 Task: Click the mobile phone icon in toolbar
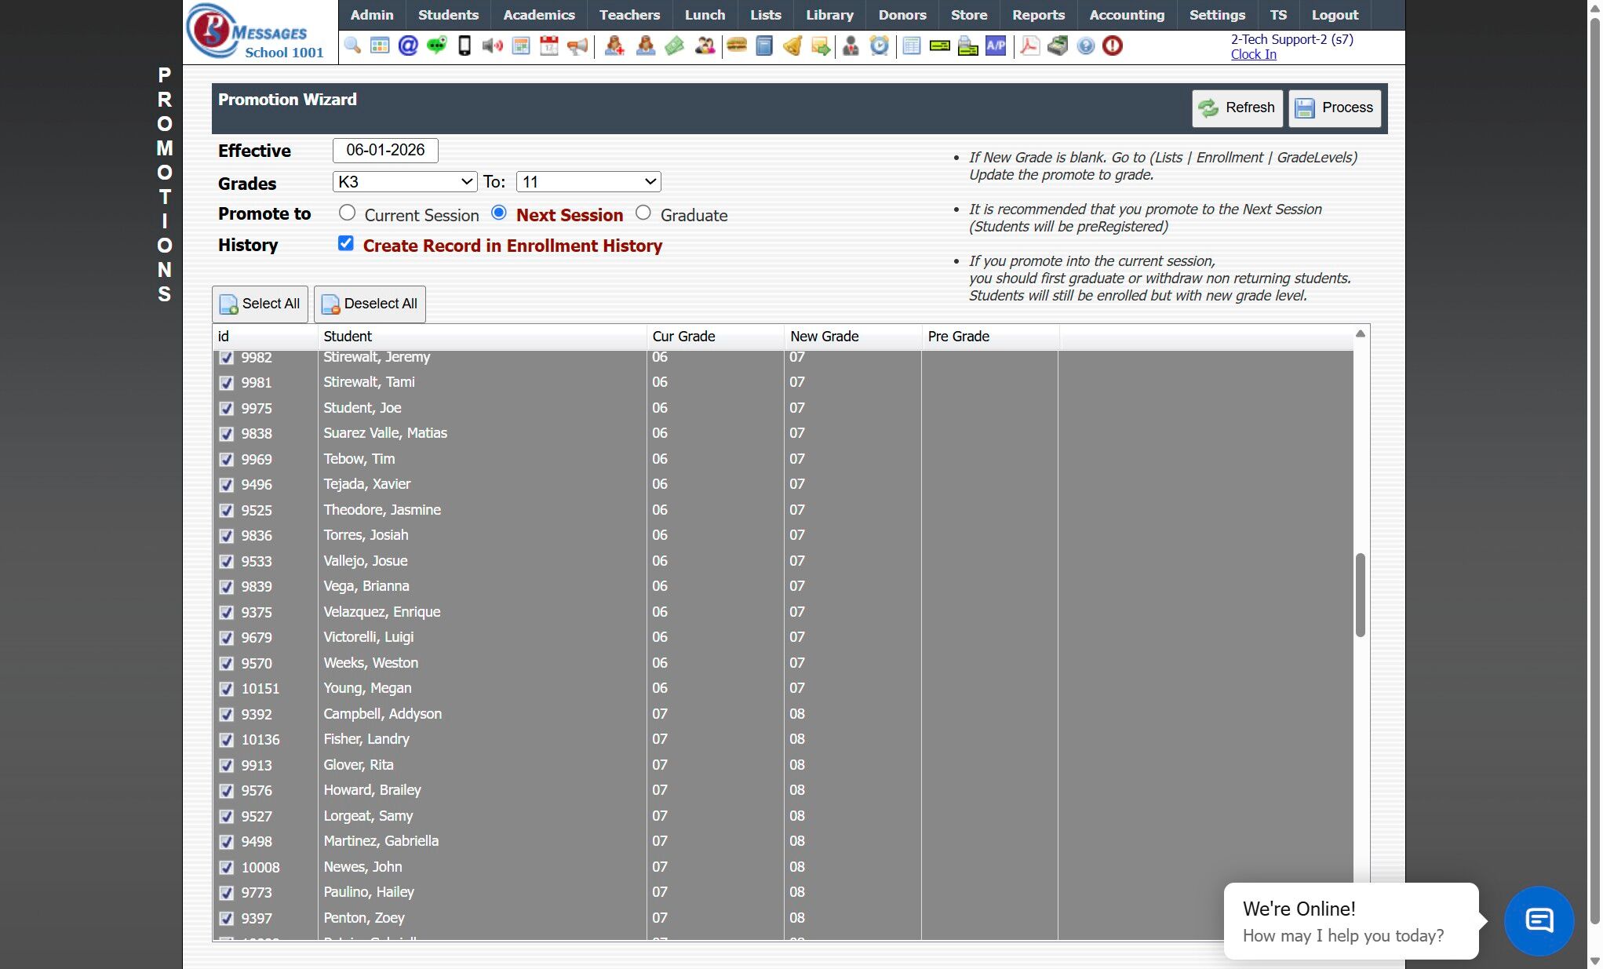click(465, 46)
